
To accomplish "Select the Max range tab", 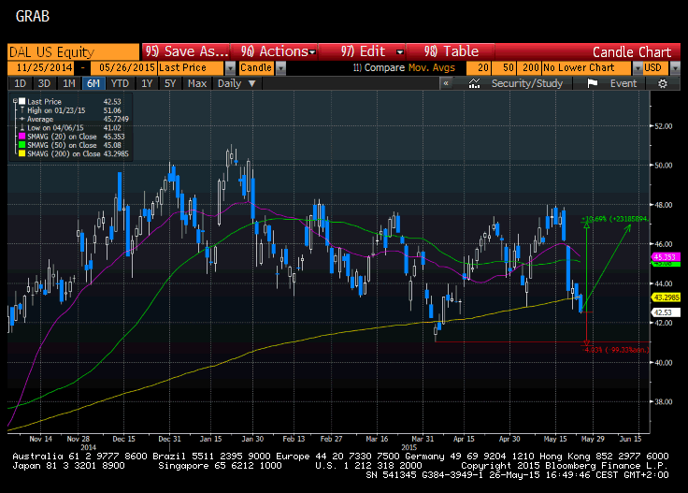I will point(197,83).
